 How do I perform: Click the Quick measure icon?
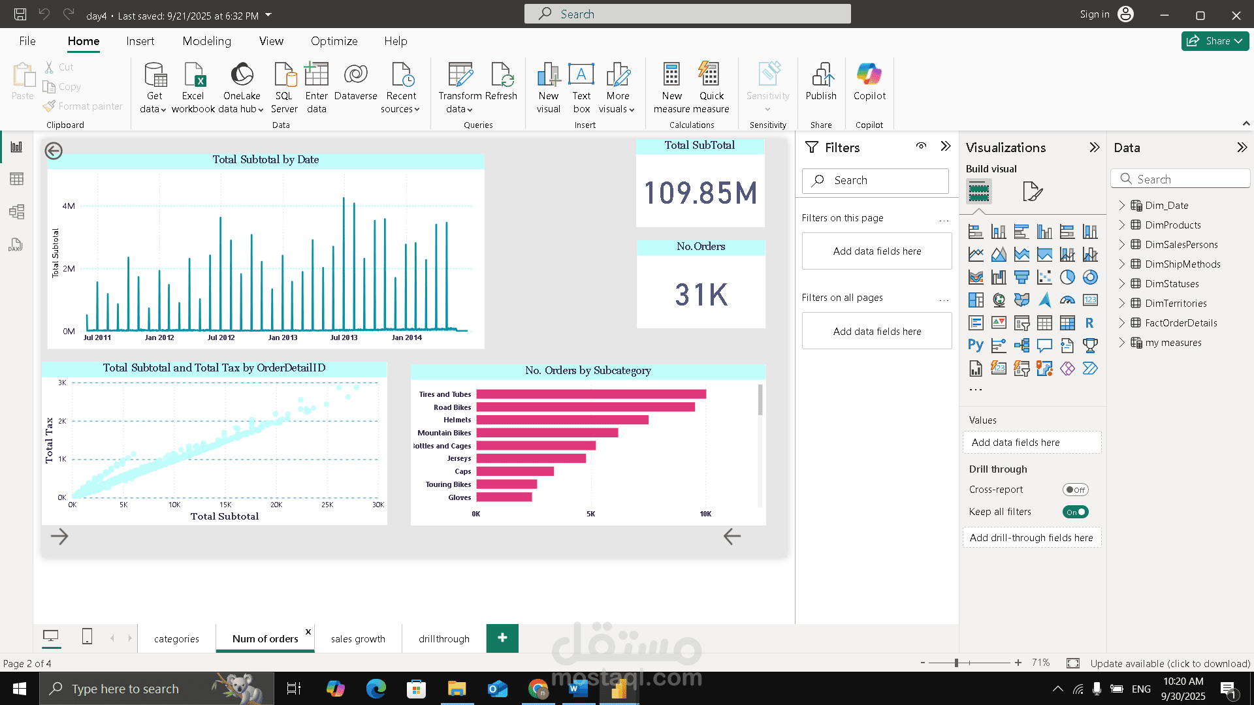pyautogui.click(x=710, y=76)
